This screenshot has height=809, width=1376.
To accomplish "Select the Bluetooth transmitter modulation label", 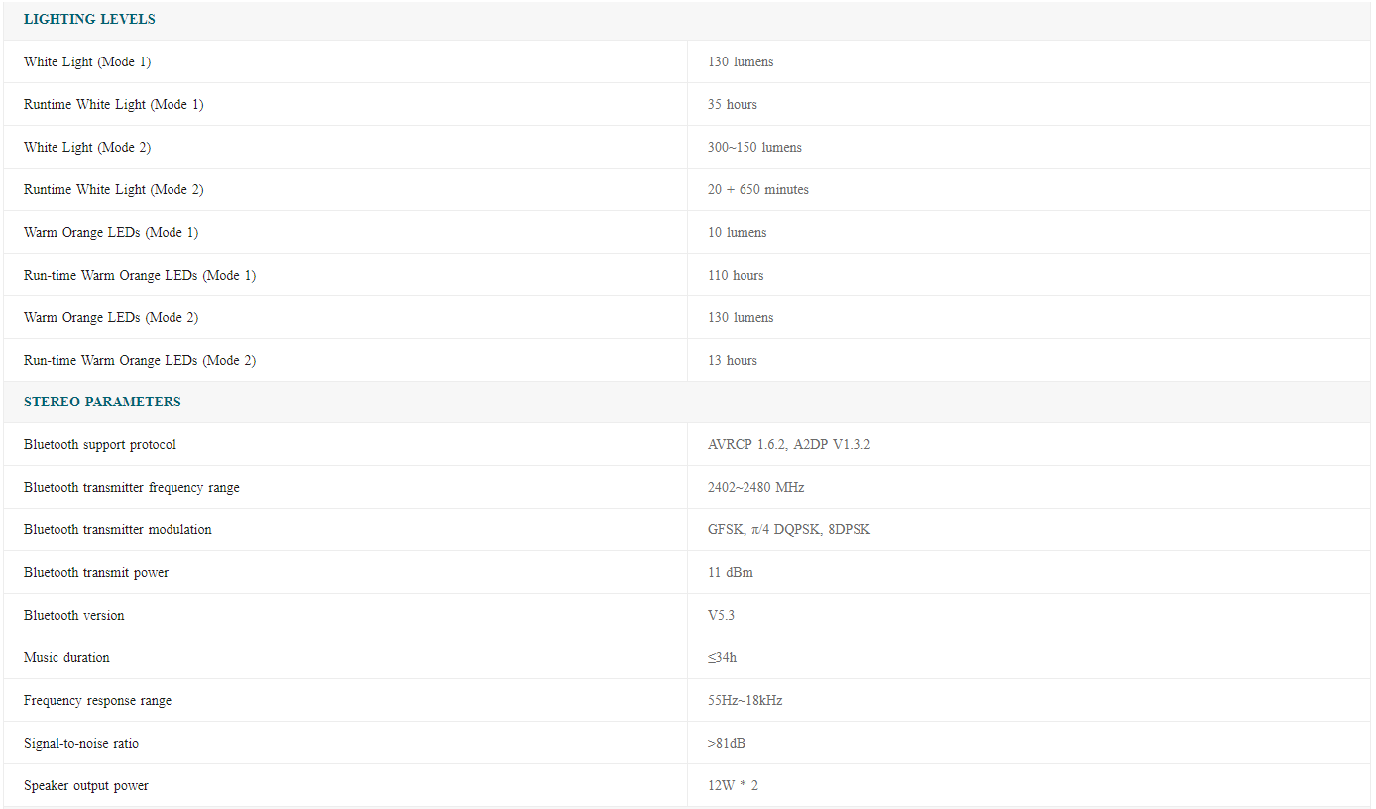I will [118, 530].
